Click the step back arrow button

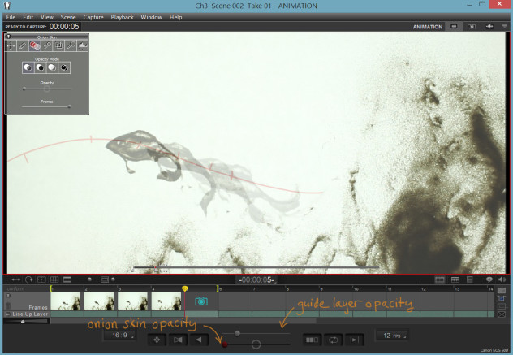[x=199, y=340]
